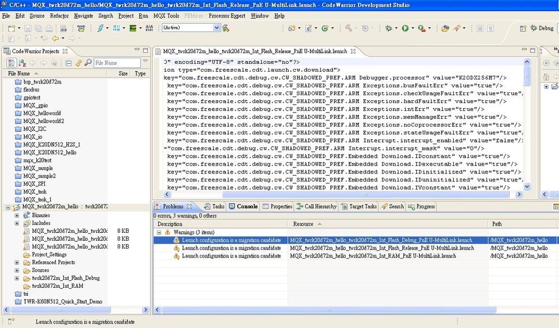The image size is (559, 328).
Task: Open the Window menu
Action: click(x=260, y=16)
